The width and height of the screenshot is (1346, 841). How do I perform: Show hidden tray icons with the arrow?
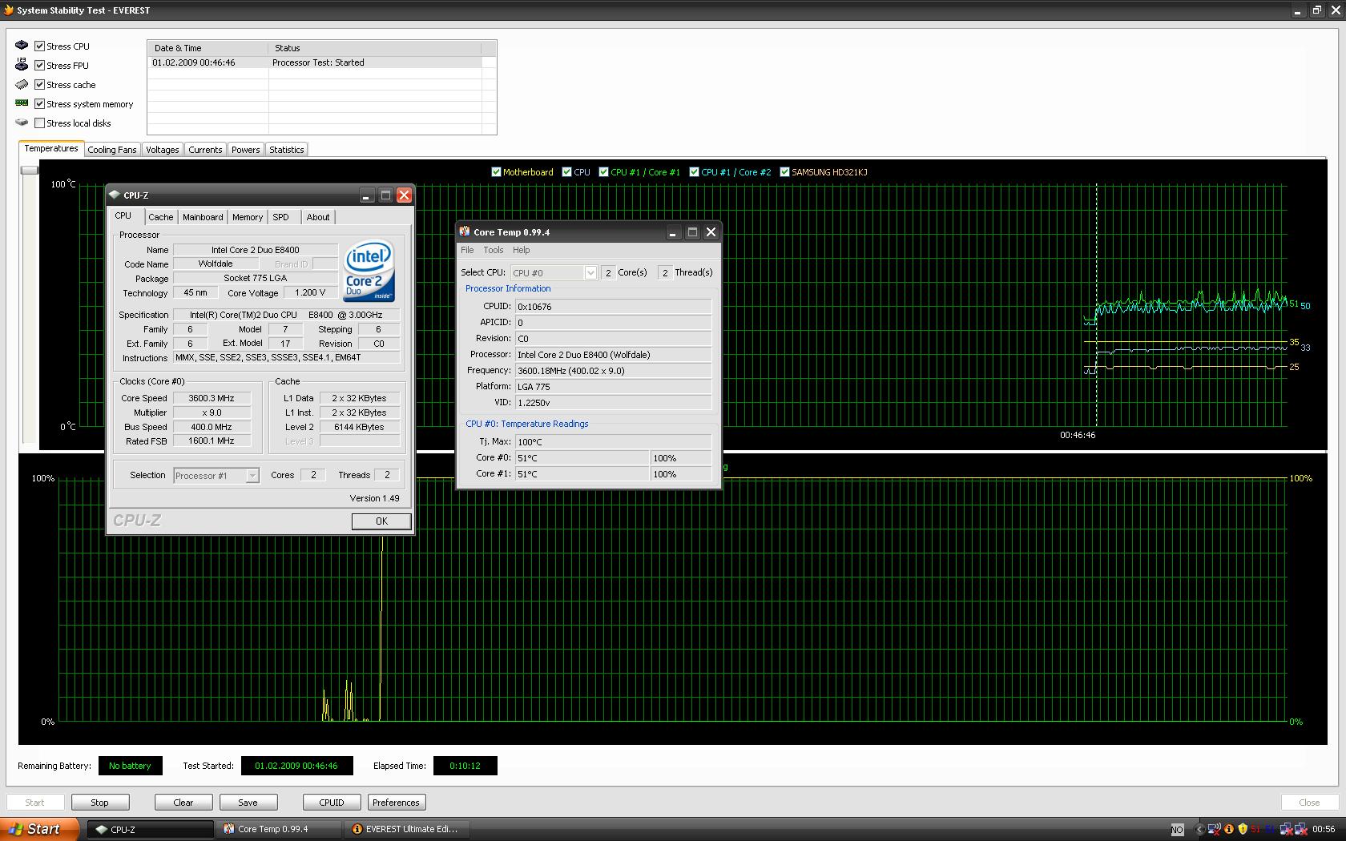click(x=1199, y=829)
